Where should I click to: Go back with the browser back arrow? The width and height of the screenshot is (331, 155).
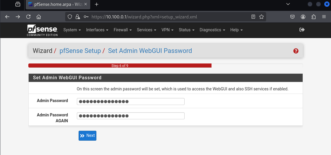(7, 17)
